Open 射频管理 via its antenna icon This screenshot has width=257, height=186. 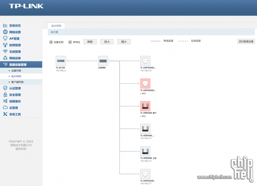click(5, 45)
